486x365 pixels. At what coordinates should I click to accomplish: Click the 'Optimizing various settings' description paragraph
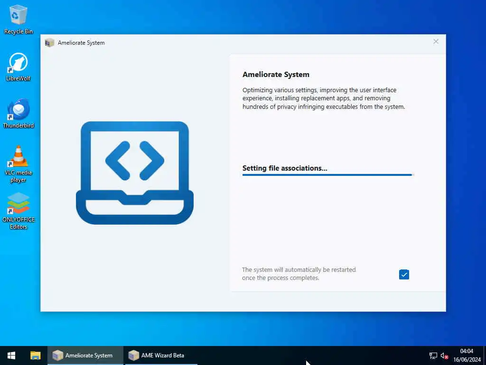324,98
